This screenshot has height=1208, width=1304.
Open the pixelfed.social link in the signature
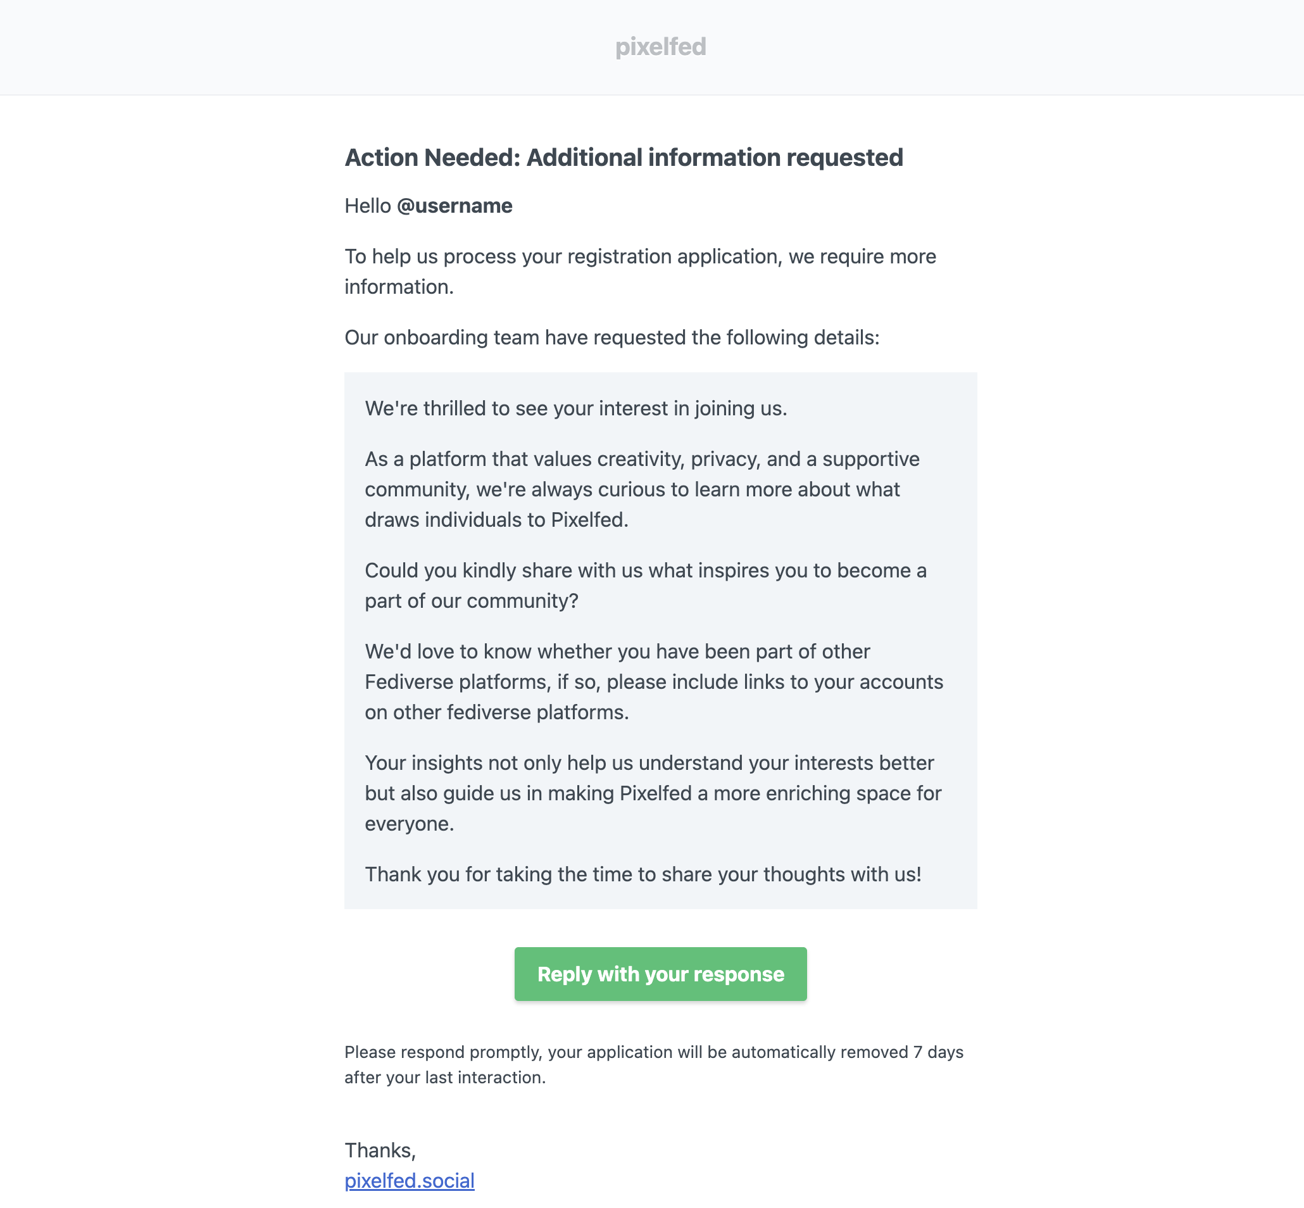tap(409, 1181)
